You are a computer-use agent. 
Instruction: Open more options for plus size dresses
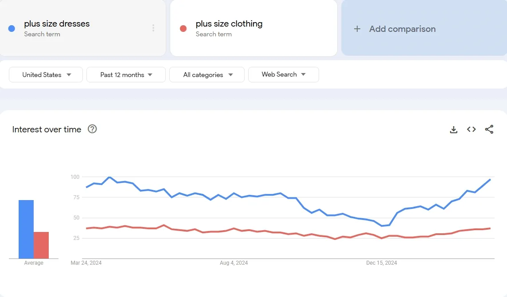(153, 28)
